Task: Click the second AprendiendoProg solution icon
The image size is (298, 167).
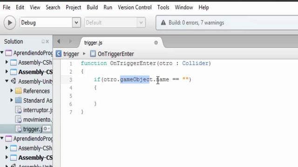Action: pyautogui.click(x=8, y=139)
